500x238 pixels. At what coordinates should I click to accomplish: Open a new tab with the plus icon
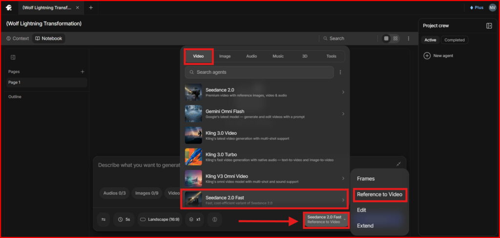(91, 8)
